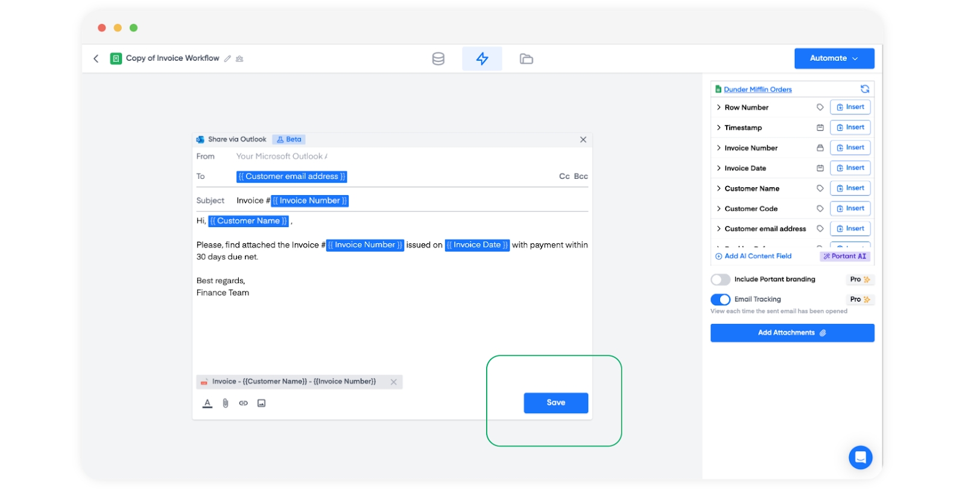Click the insert image icon in email toolbar
The image size is (965, 489).
pos(261,403)
